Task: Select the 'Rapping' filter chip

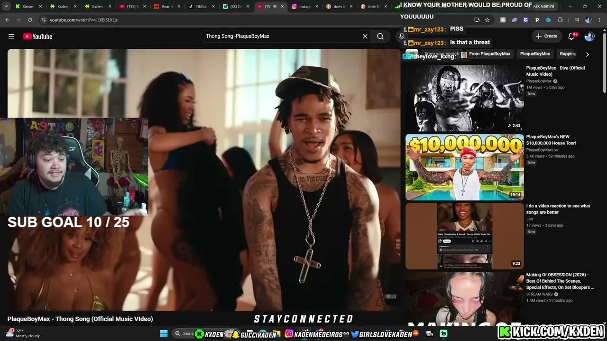Action: tap(568, 54)
